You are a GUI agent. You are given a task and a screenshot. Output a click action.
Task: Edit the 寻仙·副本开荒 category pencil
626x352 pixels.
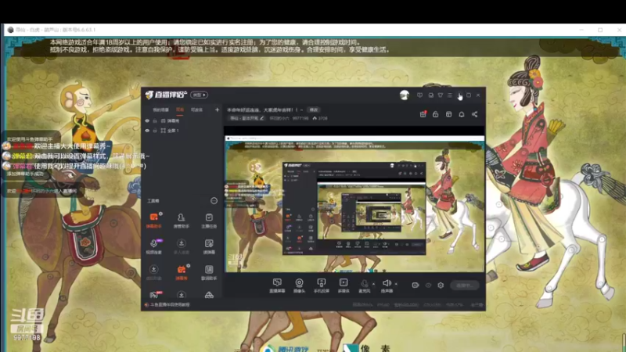262,118
